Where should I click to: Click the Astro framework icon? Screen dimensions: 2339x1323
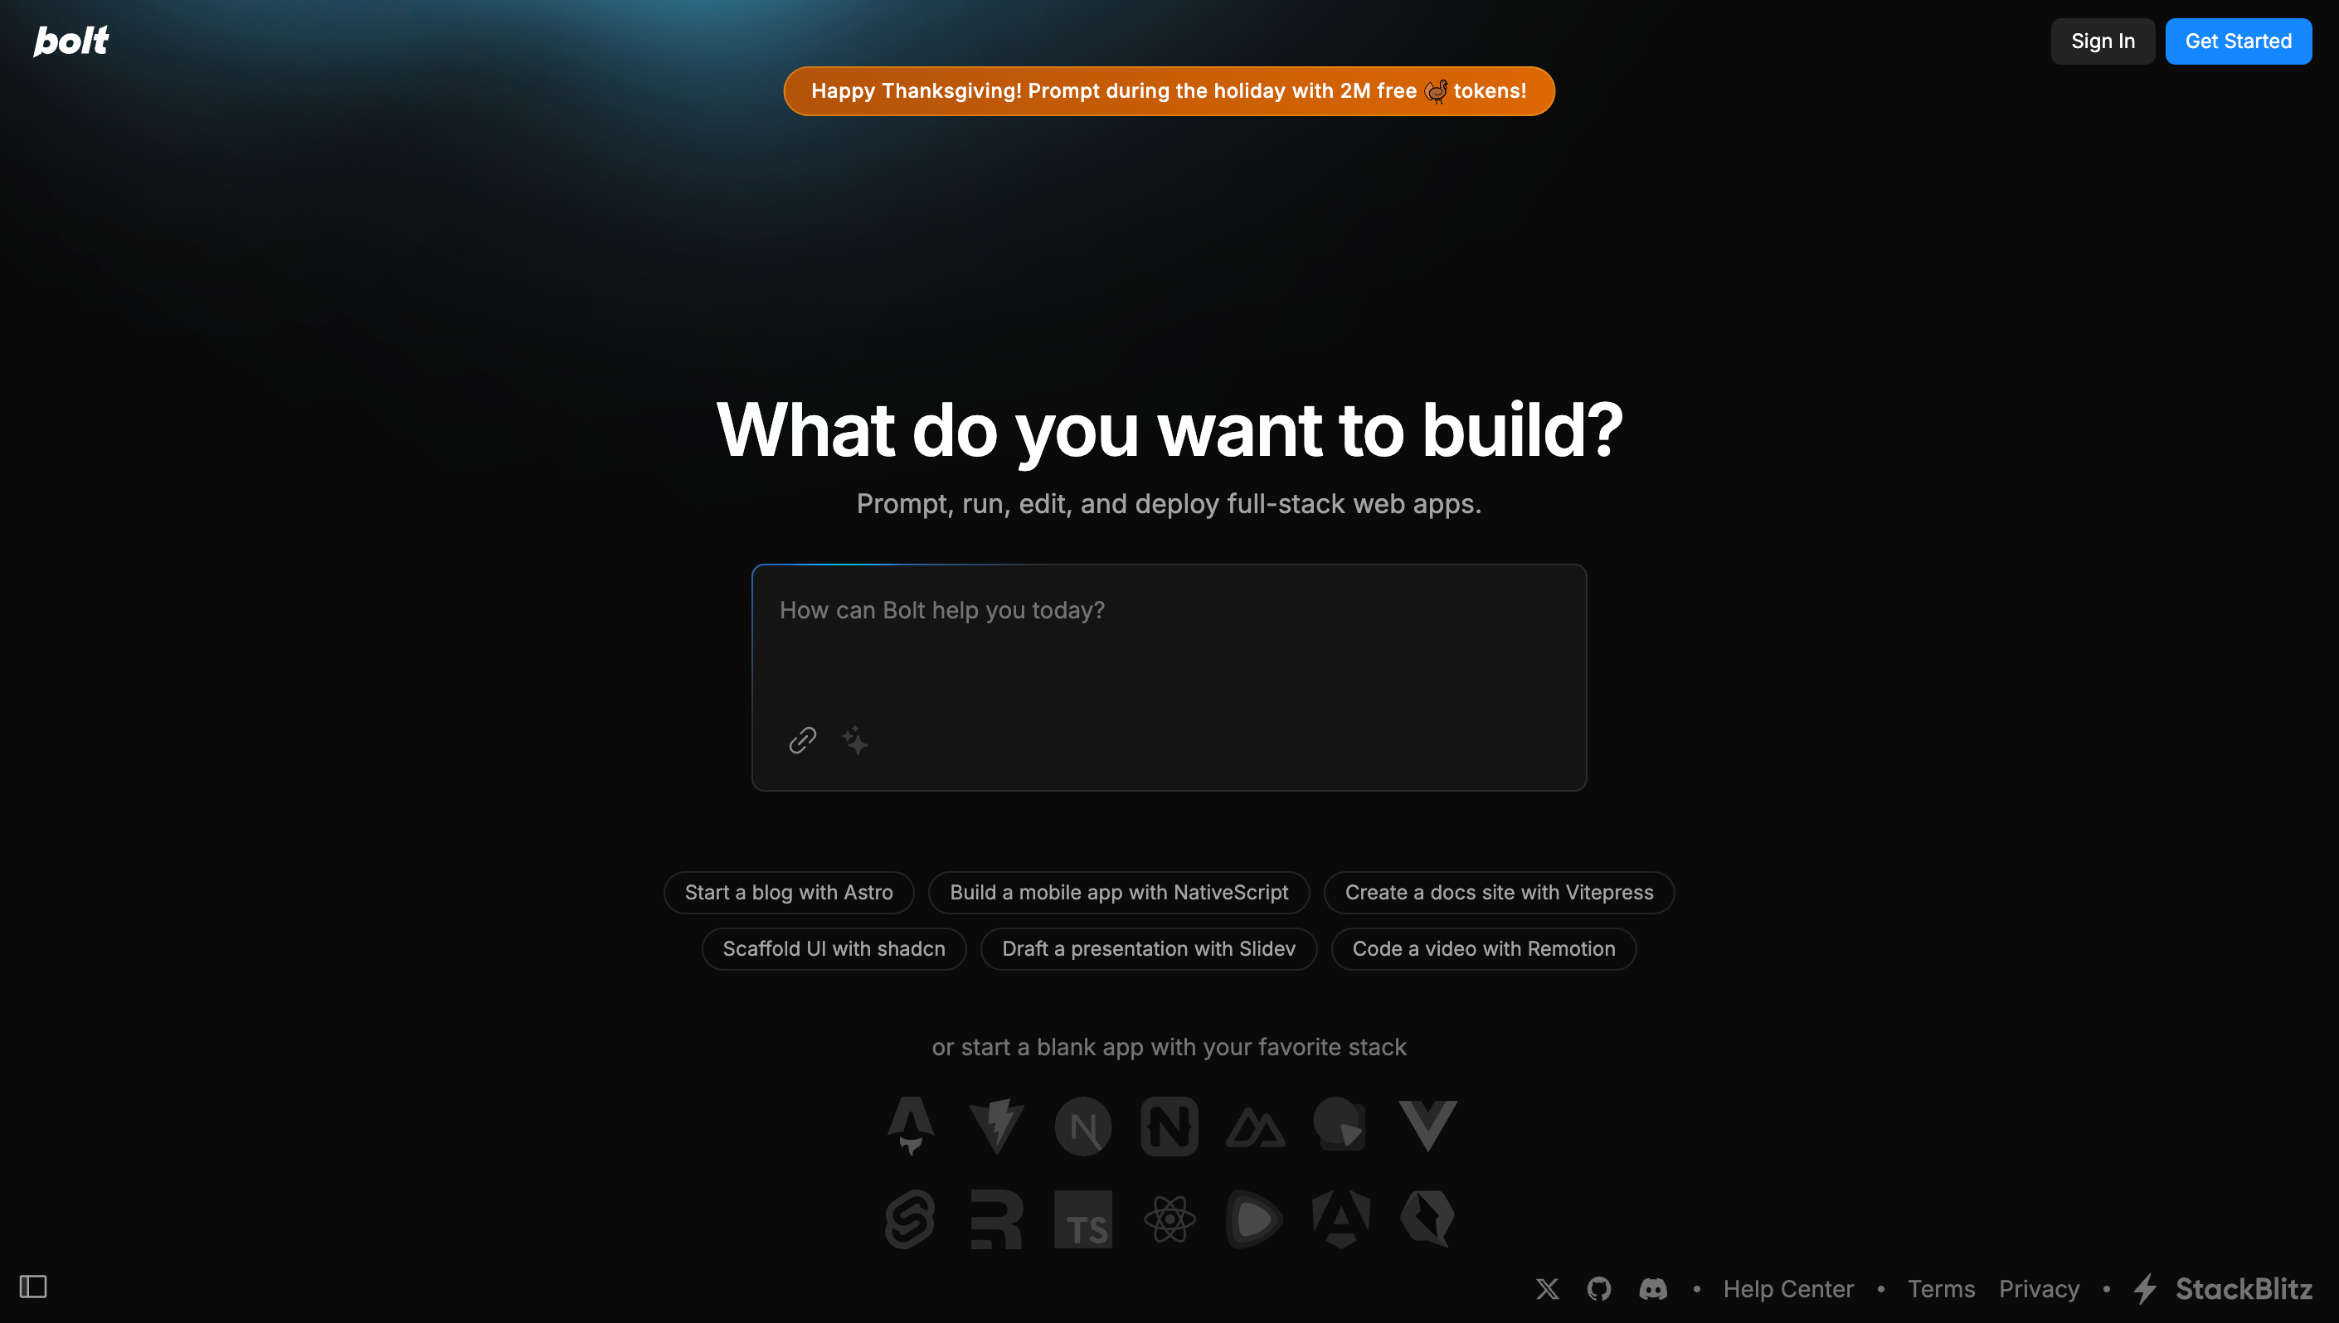909,1126
